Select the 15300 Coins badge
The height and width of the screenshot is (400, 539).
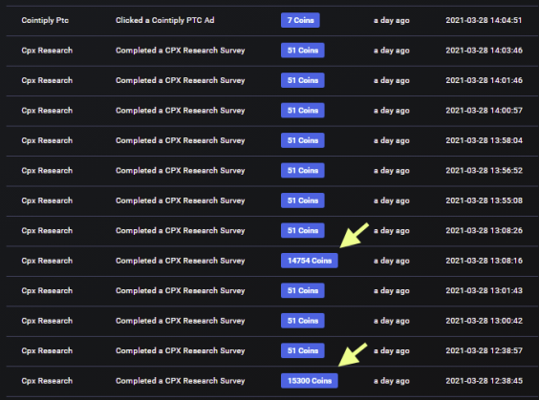click(310, 381)
